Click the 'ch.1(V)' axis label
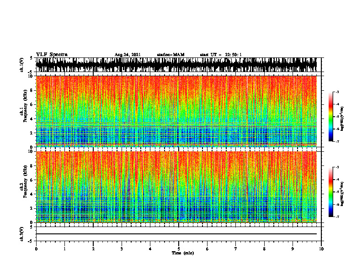This screenshot has height=279, width=362. [22, 65]
